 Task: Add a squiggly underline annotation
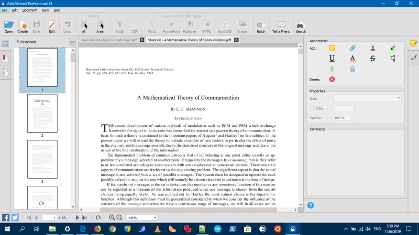pos(352,58)
